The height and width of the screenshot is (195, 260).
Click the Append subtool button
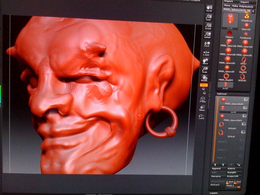(x=216, y=169)
